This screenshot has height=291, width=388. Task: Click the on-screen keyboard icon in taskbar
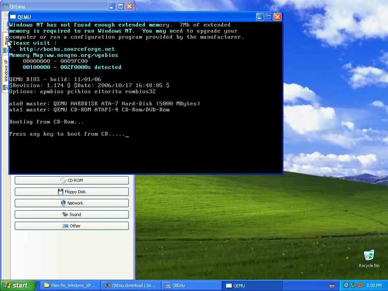(332, 286)
